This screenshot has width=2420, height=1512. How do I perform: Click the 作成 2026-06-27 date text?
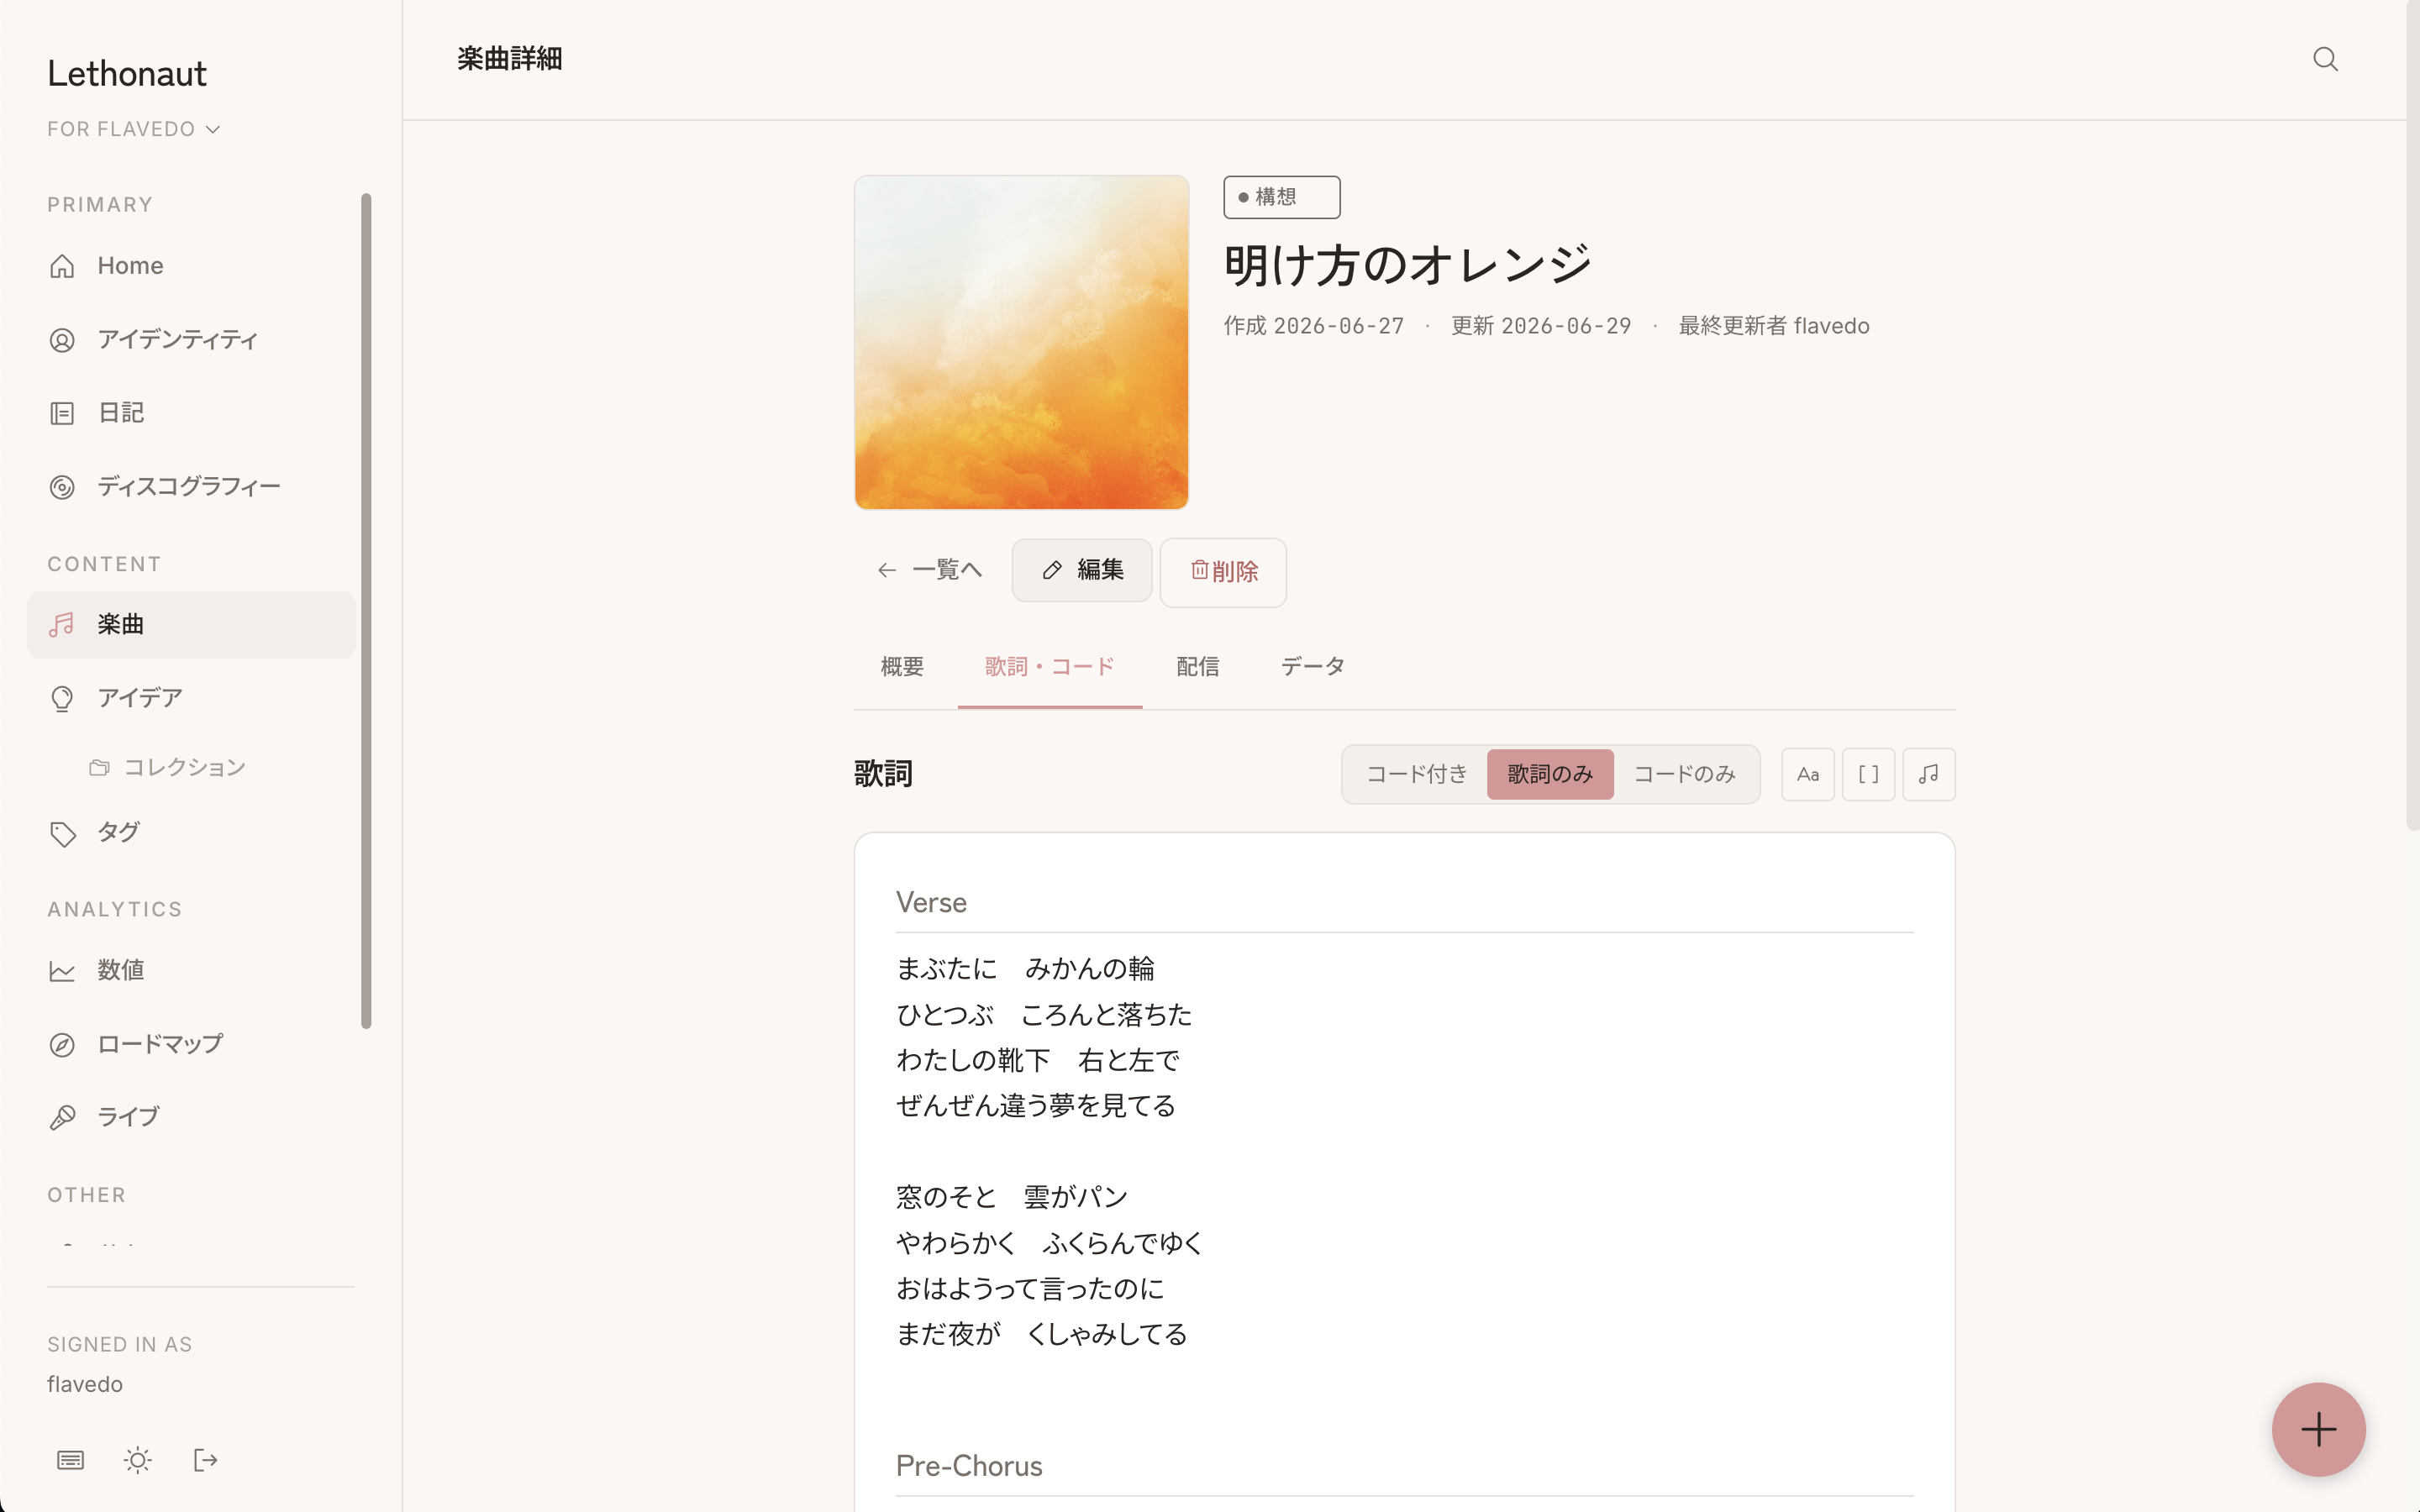[x=1313, y=326]
